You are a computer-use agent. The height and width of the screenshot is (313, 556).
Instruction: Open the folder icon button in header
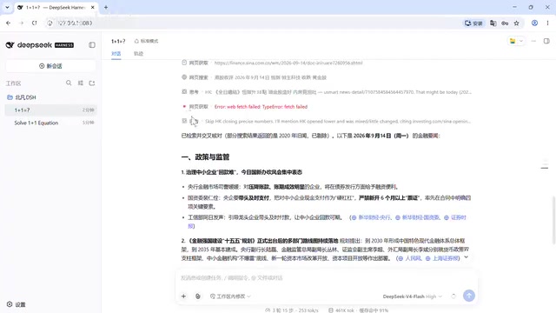pyautogui.click(x=513, y=41)
